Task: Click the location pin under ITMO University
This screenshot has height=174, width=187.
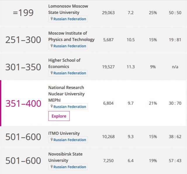Action: coord(51,139)
